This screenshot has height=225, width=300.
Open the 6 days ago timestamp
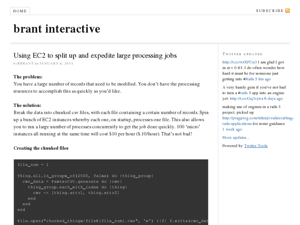274,99
